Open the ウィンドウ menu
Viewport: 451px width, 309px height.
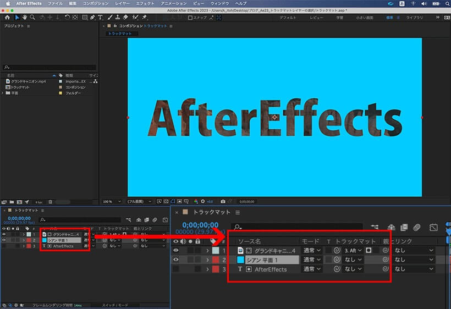pos(220,3)
